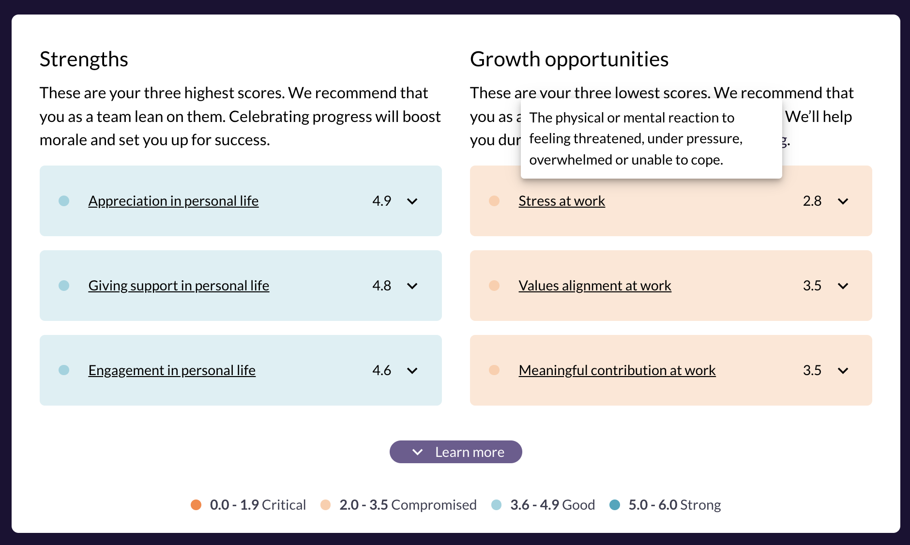Open the Giving support in personal life link
This screenshot has width=910, height=545.
(x=179, y=286)
